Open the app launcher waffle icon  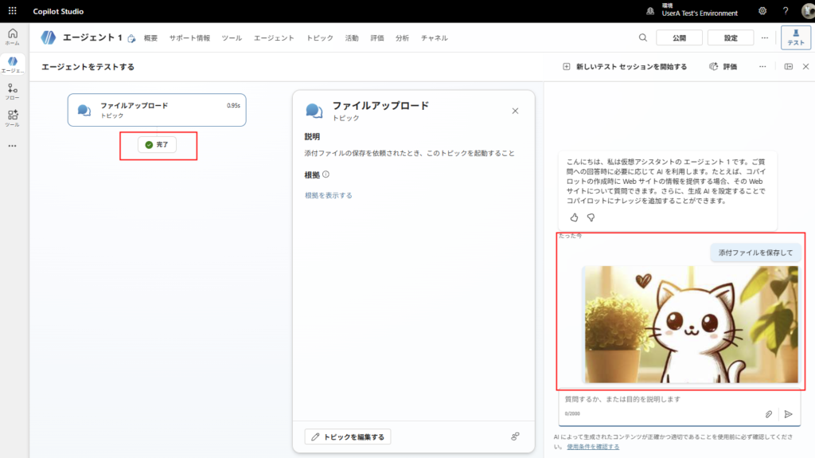click(13, 11)
